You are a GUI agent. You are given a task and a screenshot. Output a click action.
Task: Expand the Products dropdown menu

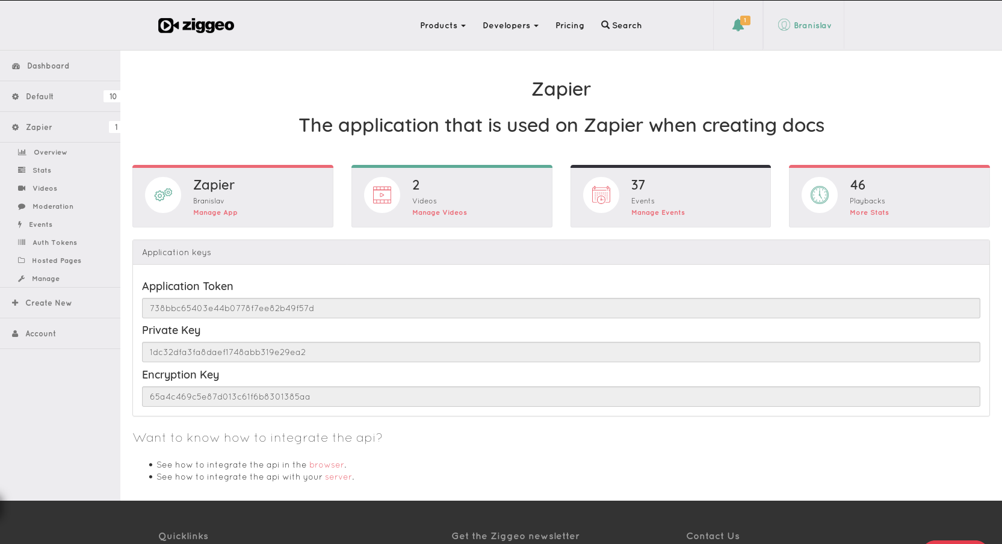click(x=443, y=25)
